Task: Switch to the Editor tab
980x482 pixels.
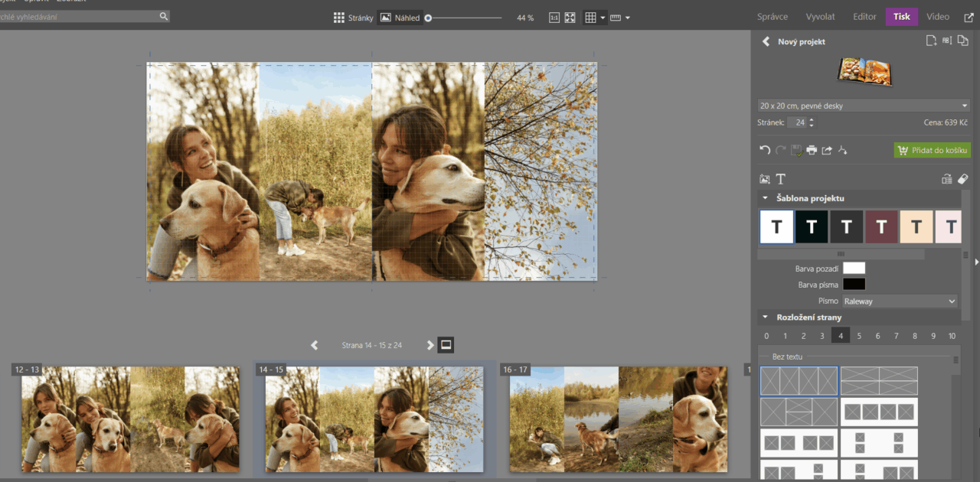Action: click(x=864, y=17)
